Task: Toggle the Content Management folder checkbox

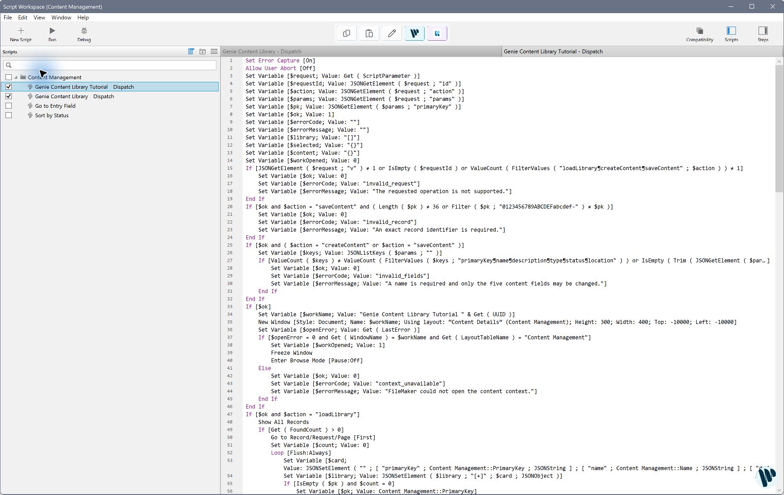Action: (x=9, y=77)
